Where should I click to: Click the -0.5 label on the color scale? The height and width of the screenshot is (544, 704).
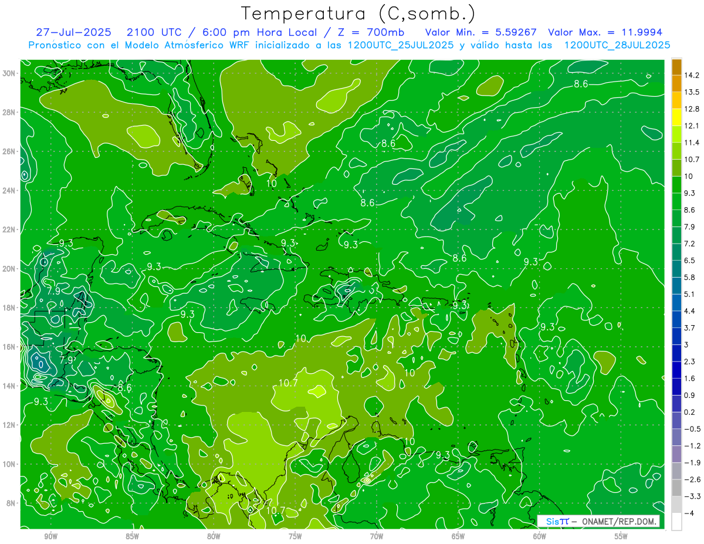(x=692, y=429)
